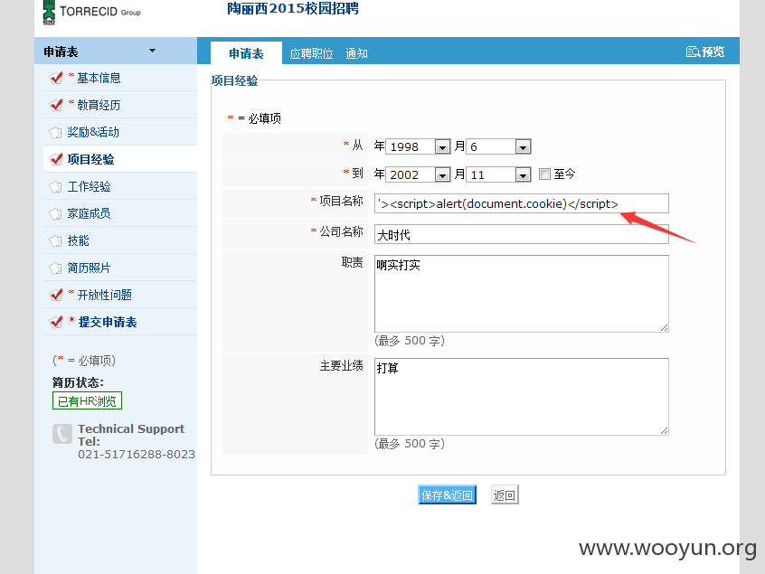Screen dimensions: 765x574
Task: Open 教育经历 section in sidebar
Action: (x=99, y=105)
